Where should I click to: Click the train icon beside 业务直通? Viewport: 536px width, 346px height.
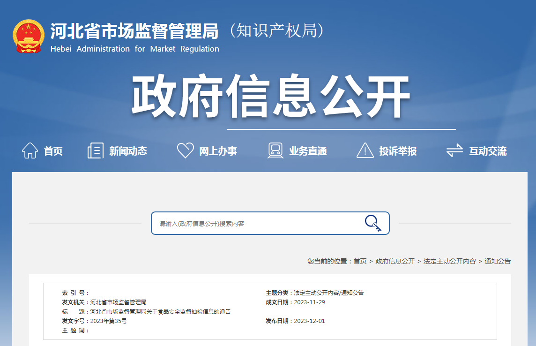275,150
